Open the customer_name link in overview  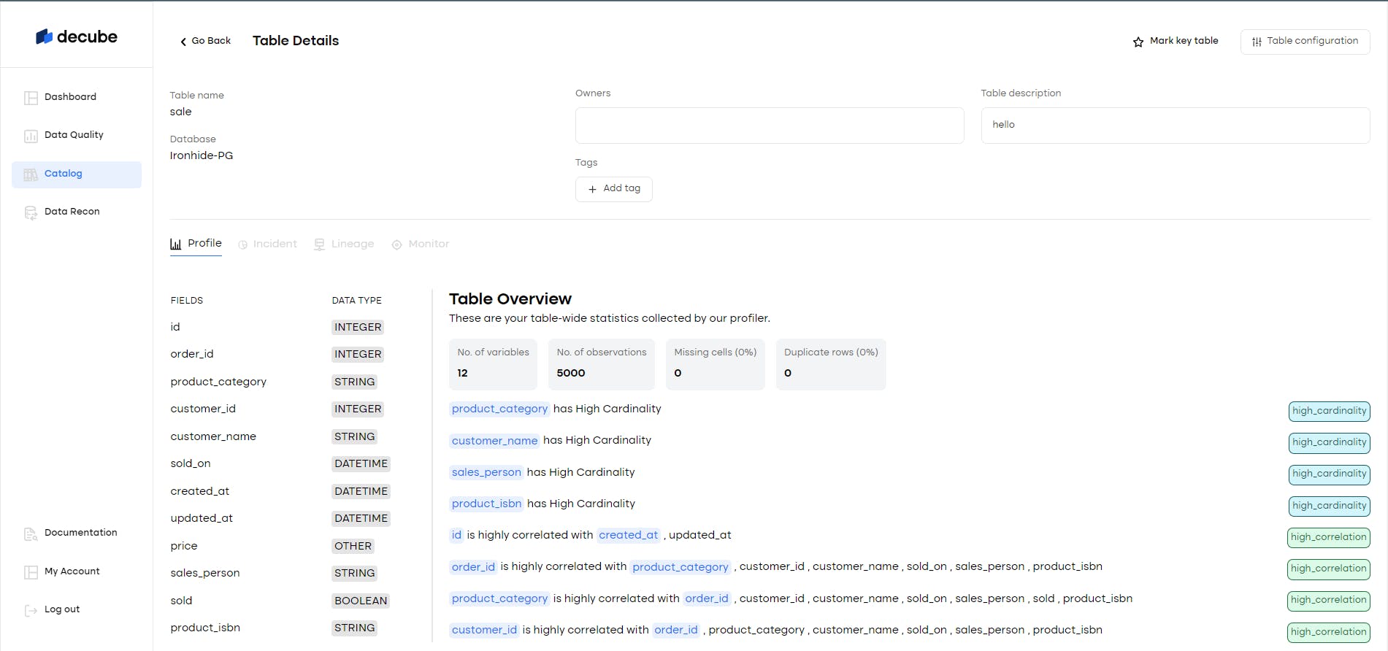[494, 441]
